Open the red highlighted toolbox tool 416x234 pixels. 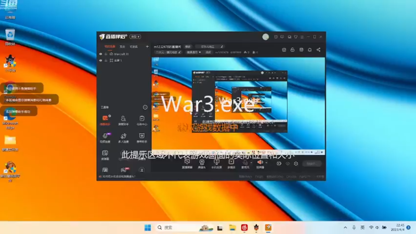click(x=106, y=120)
